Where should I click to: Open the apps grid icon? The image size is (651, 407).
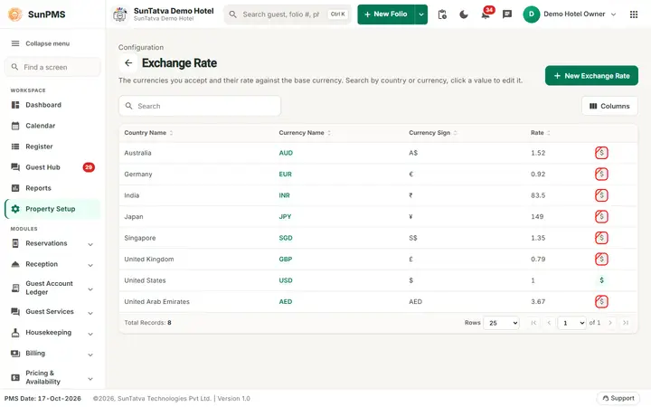click(634, 14)
